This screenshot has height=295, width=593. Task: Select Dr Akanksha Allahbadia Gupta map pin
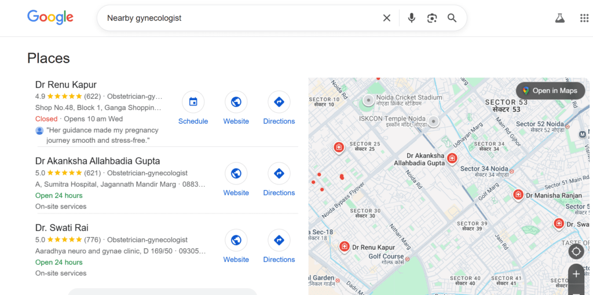pyautogui.click(x=452, y=159)
